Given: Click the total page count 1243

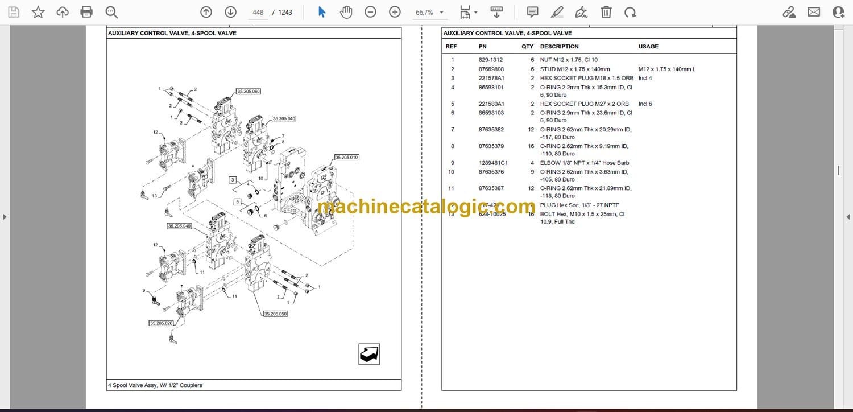Looking at the screenshot, I should (x=285, y=12).
